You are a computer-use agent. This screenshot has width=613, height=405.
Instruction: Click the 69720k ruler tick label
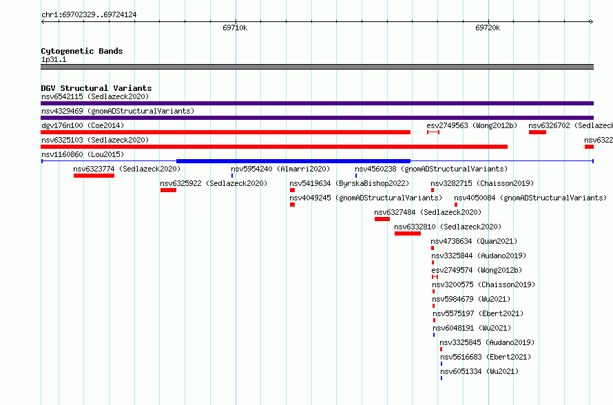coord(488,28)
